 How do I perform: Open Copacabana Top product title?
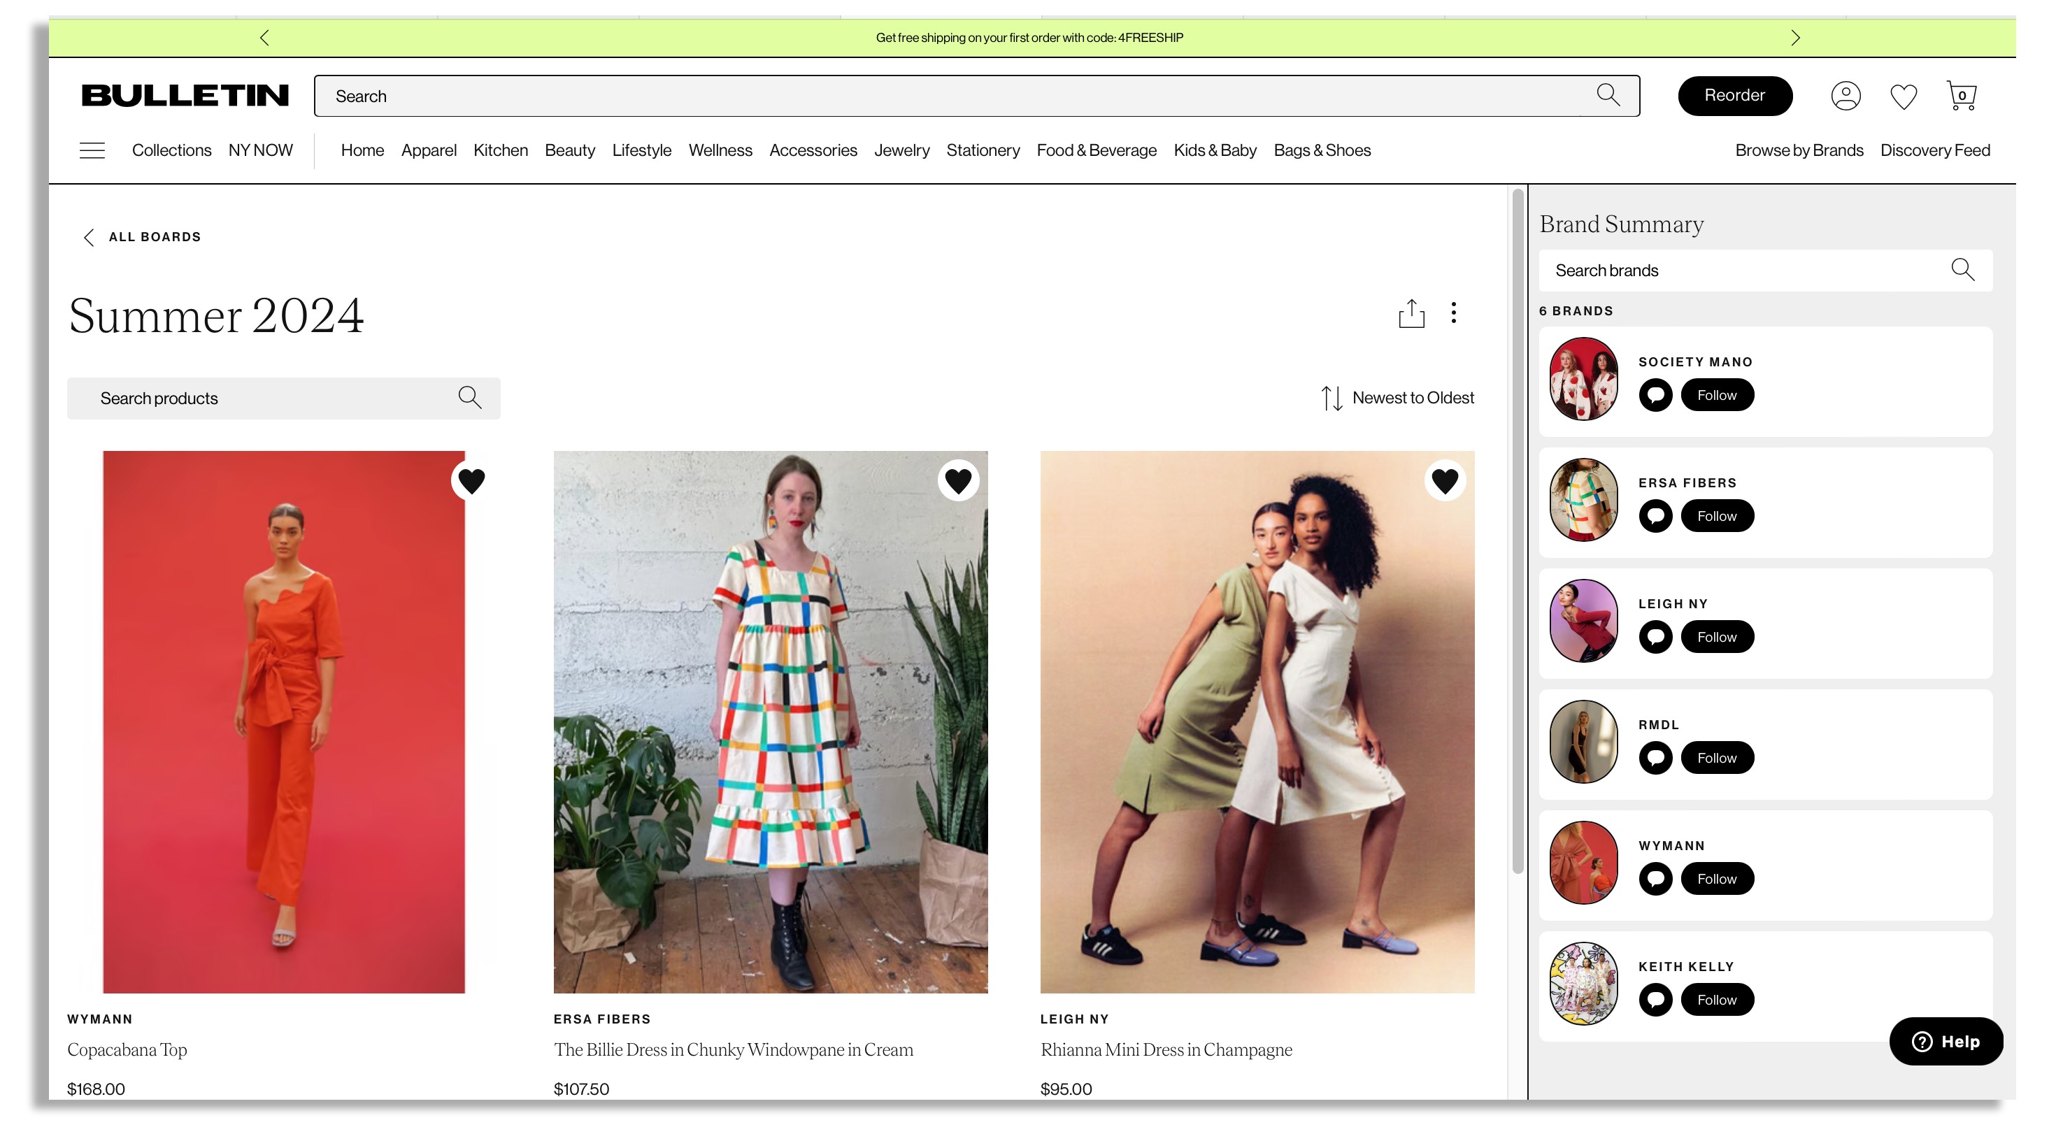[127, 1049]
